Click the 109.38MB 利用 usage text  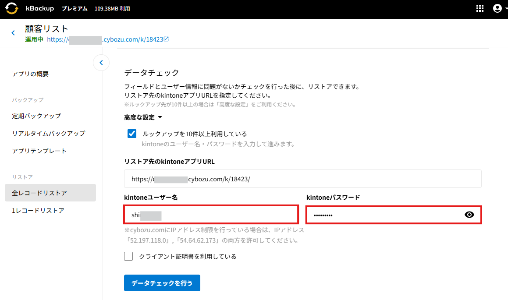pyautogui.click(x=112, y=9)
